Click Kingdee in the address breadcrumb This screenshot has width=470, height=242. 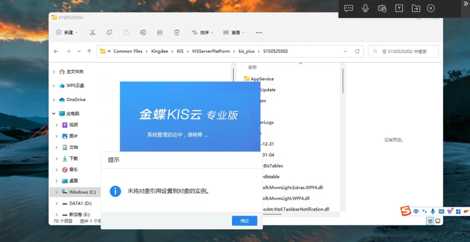click(x=160, y=51)
